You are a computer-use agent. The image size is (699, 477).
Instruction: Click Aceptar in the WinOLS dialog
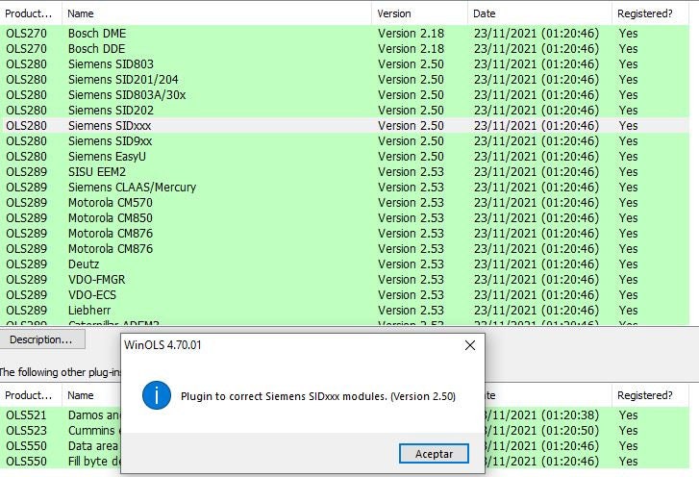[x=434, y=454]
